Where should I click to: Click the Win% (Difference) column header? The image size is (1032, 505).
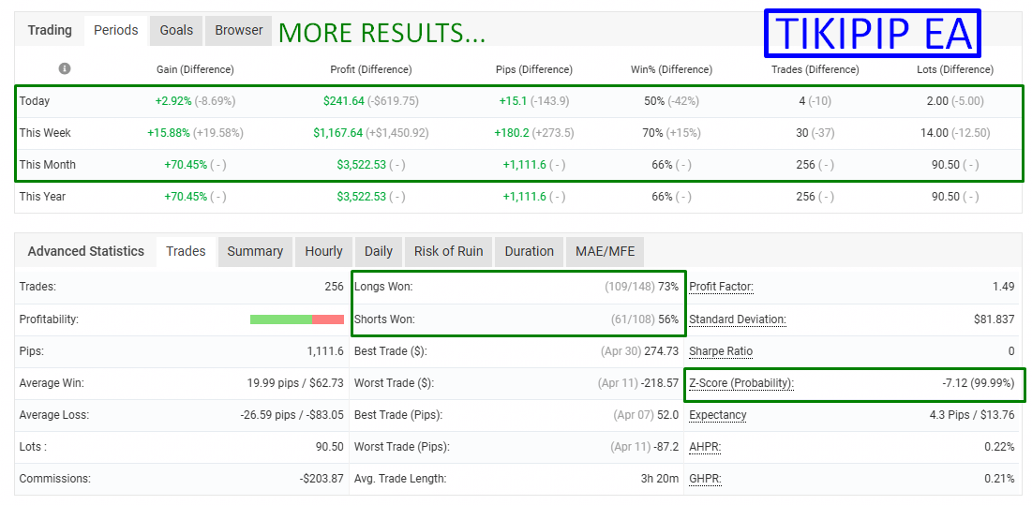(671, 69)
